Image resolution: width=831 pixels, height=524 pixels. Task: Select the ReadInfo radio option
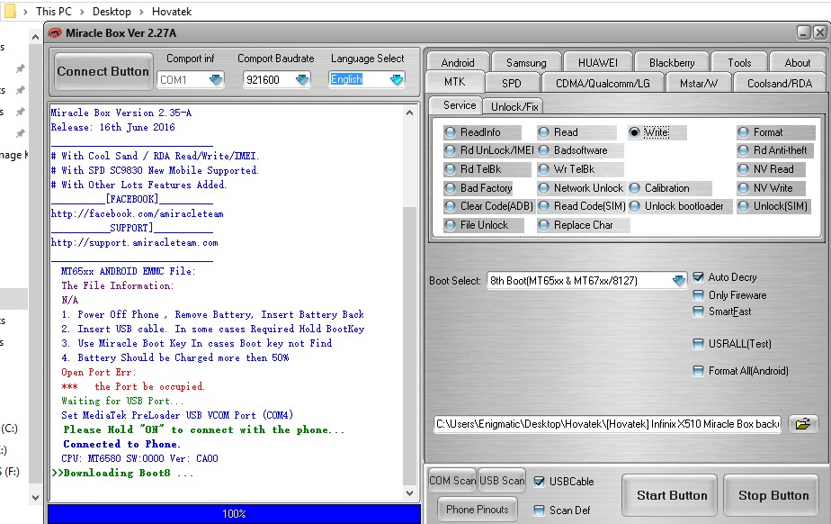click(x=451, y=132)
